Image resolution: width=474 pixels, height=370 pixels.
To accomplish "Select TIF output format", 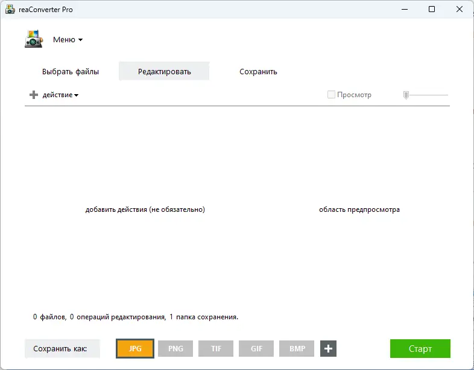I will pos(216,348).
